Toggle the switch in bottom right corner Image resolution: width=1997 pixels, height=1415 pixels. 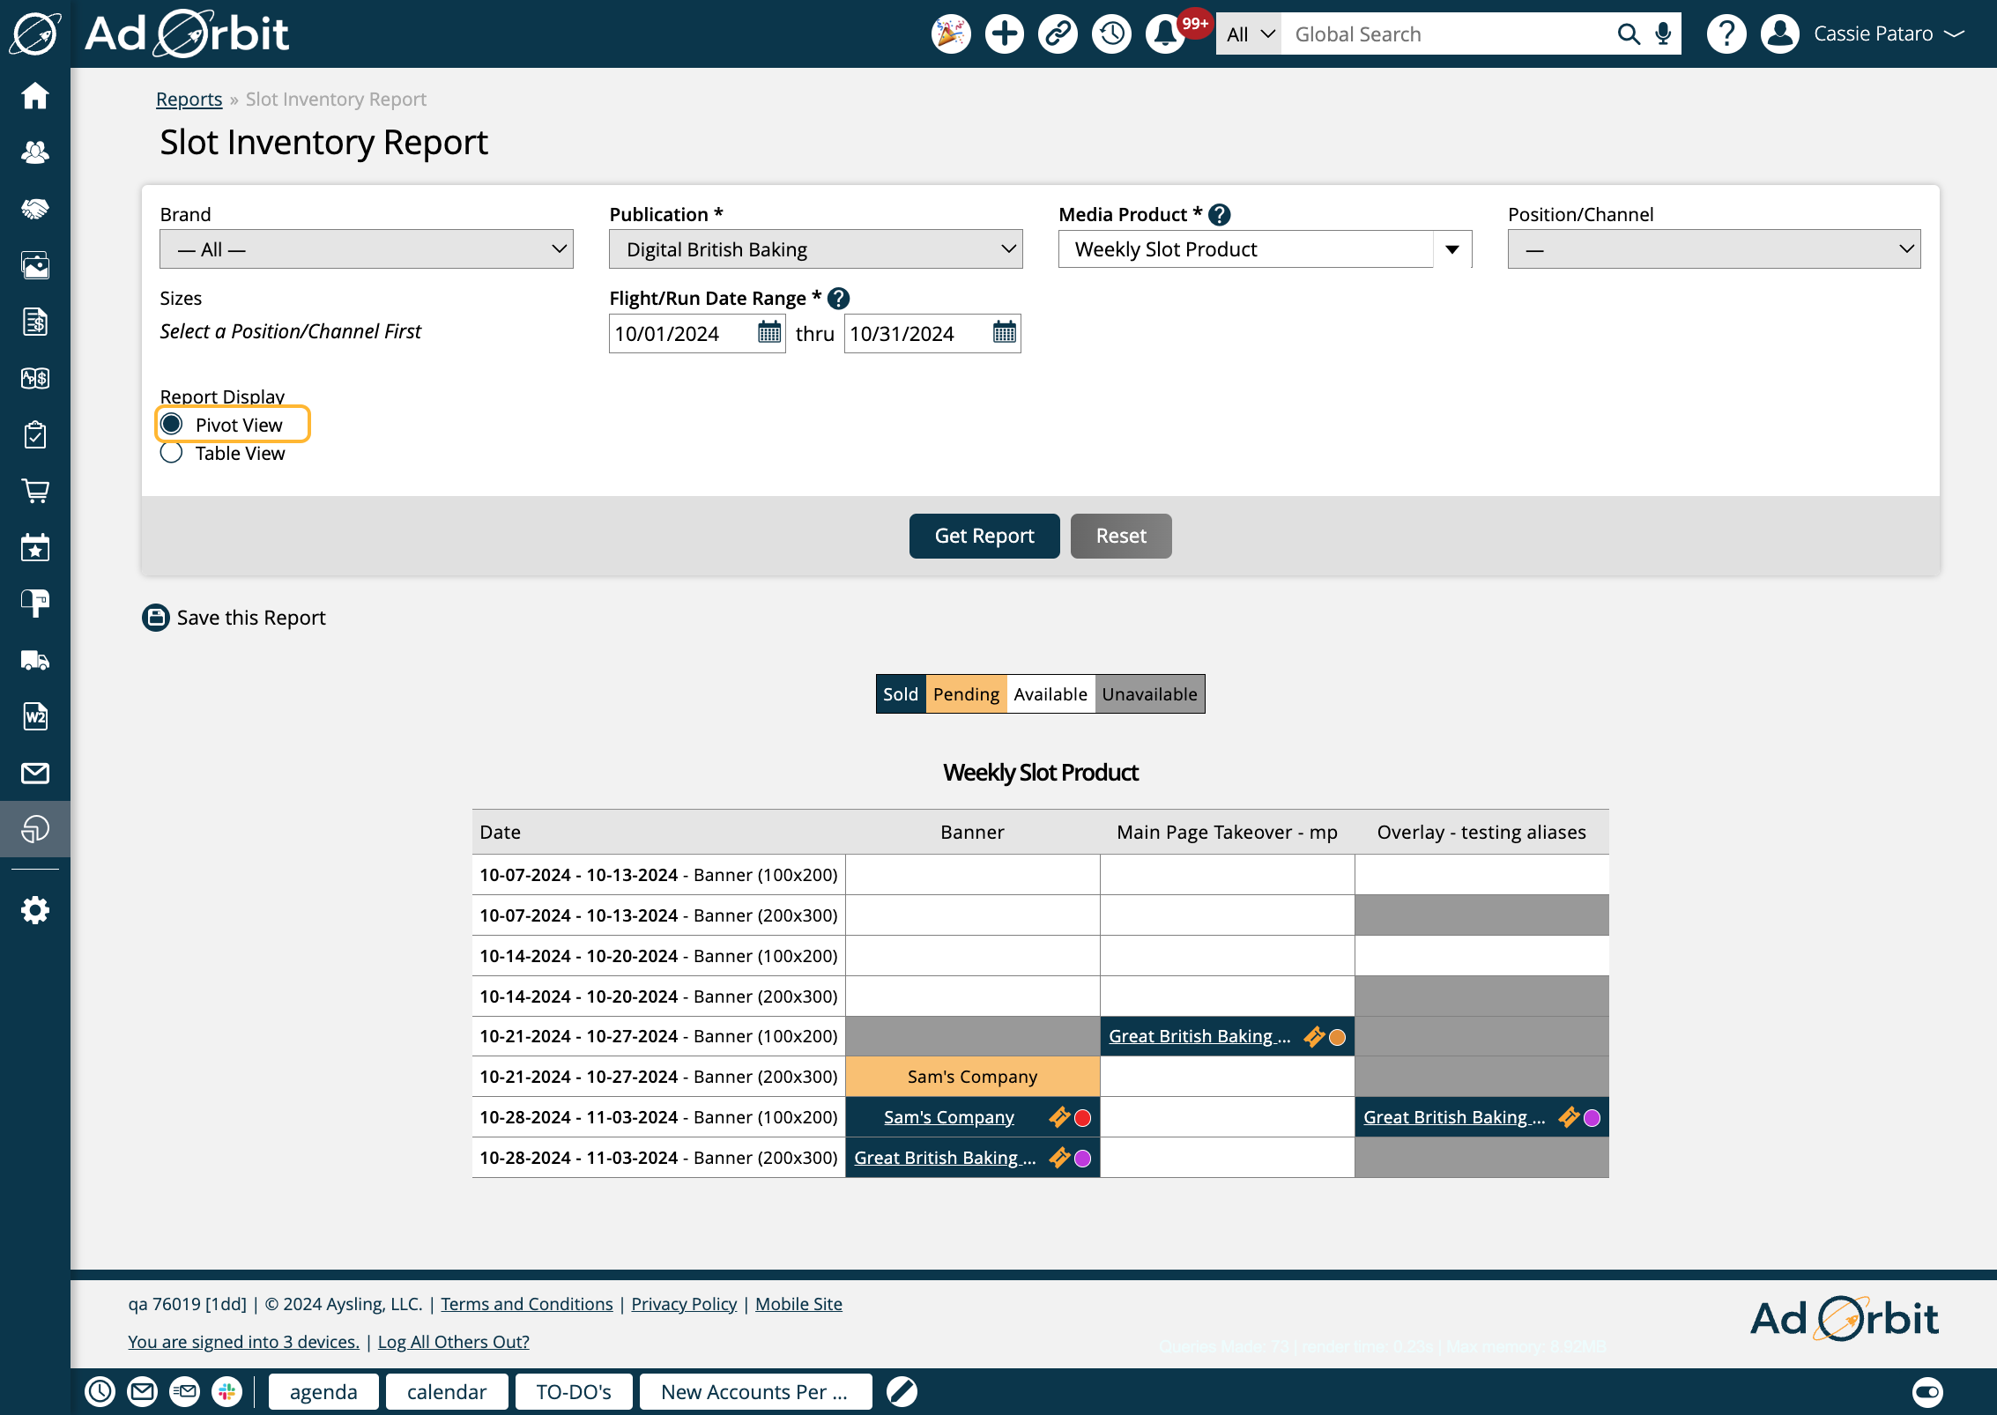[x=1927, y=1392]
